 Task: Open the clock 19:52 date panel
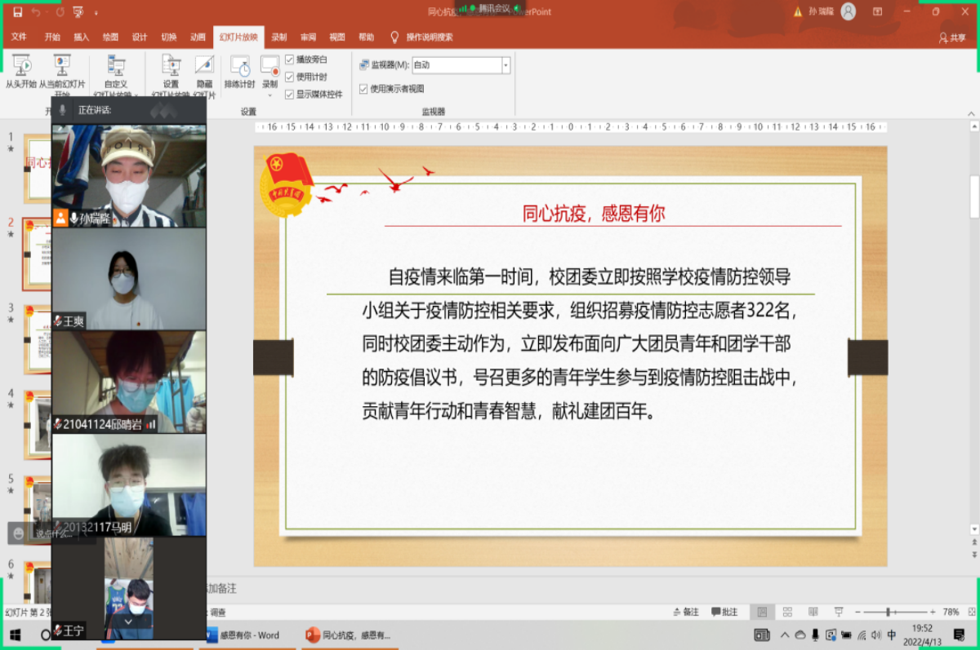pos(923,635)
